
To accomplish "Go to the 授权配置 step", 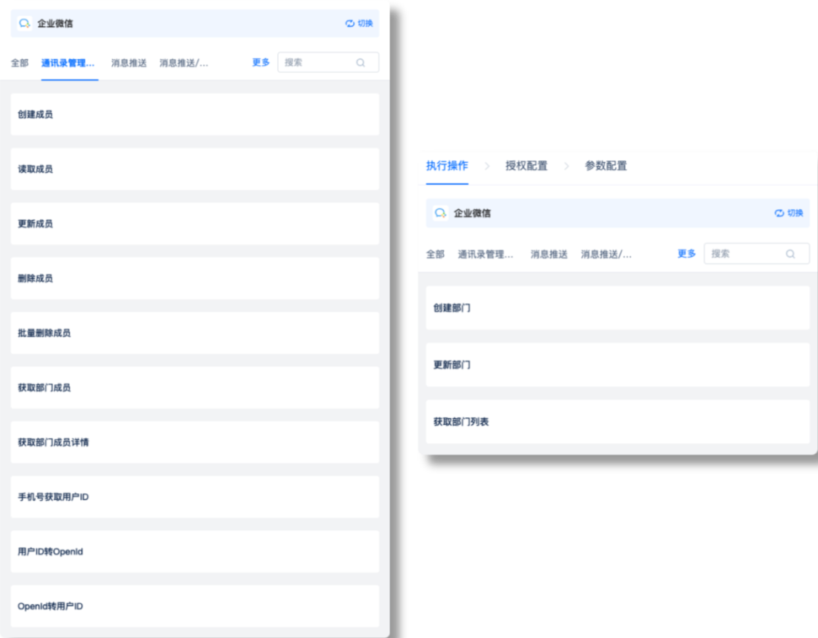I will tap(526, 165).
